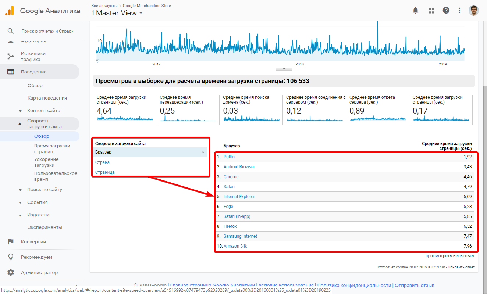Click the view full report link

click(450, 256)
